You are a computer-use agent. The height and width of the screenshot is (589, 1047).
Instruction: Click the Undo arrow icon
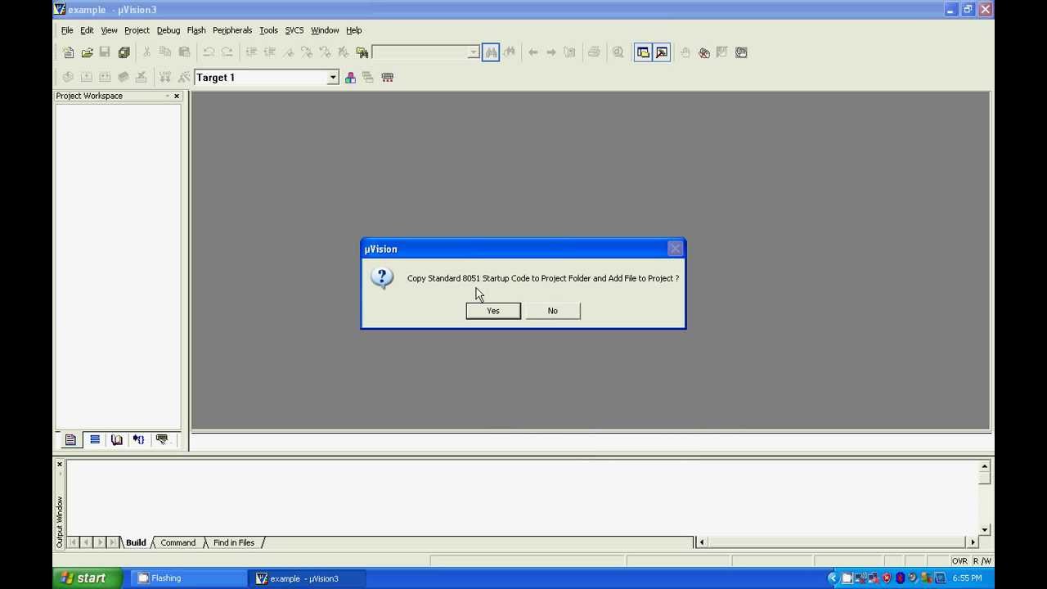click(209, 52)
